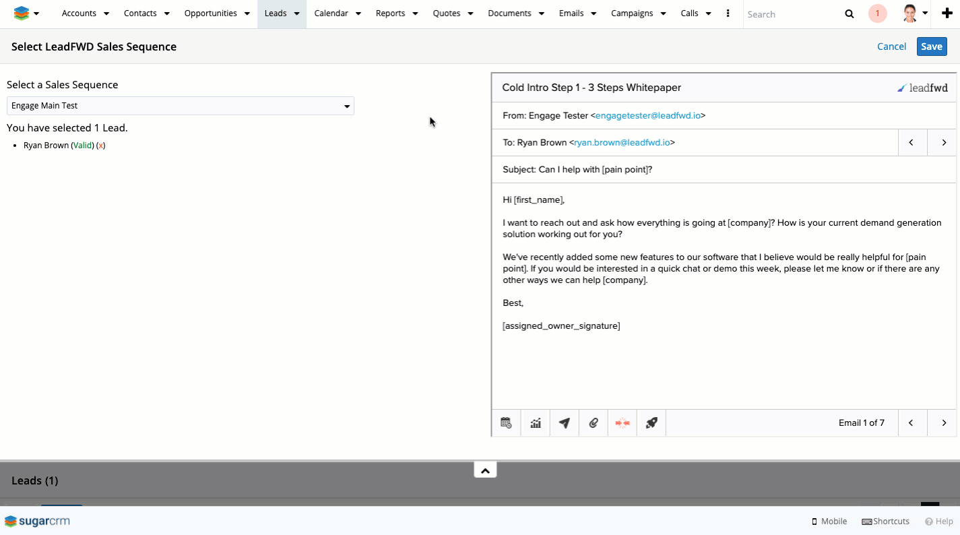This screenshot has height=535, width=960.
Task: Open the Accounts module tab
Action: click(79, 13)
